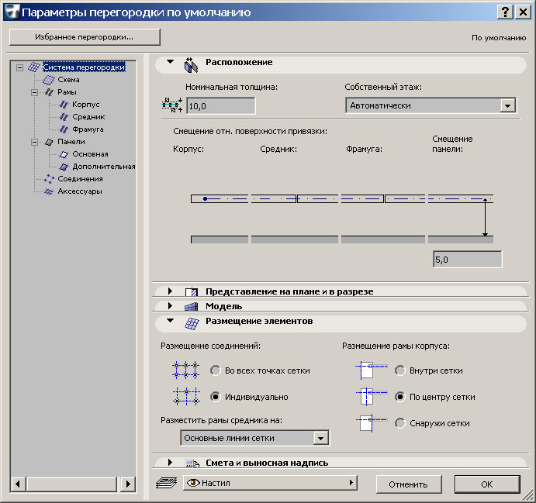Image resolution: width=536 pixels, height=503 pixels.
Task: Click the inside-grid frame placement icon
Action: click(365, 370)
